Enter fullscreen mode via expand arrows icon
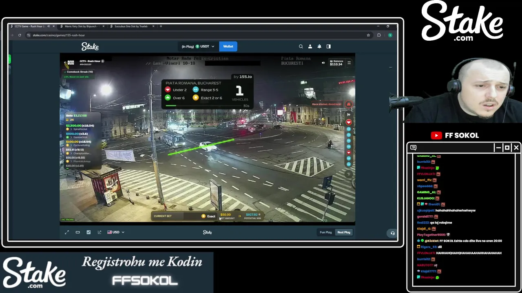Screen dimensions: 522x293 tap(67, 232)
